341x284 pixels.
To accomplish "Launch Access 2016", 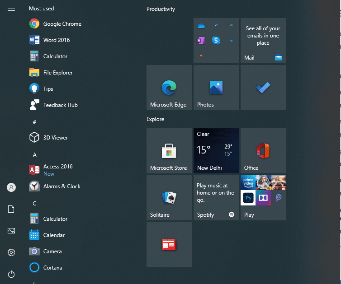I will (51, 170).
